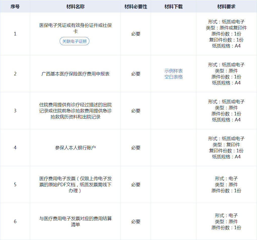
Task: Select the 与医疗费用电子发票对应的费用结算清单 text
Action: [76, 222]
